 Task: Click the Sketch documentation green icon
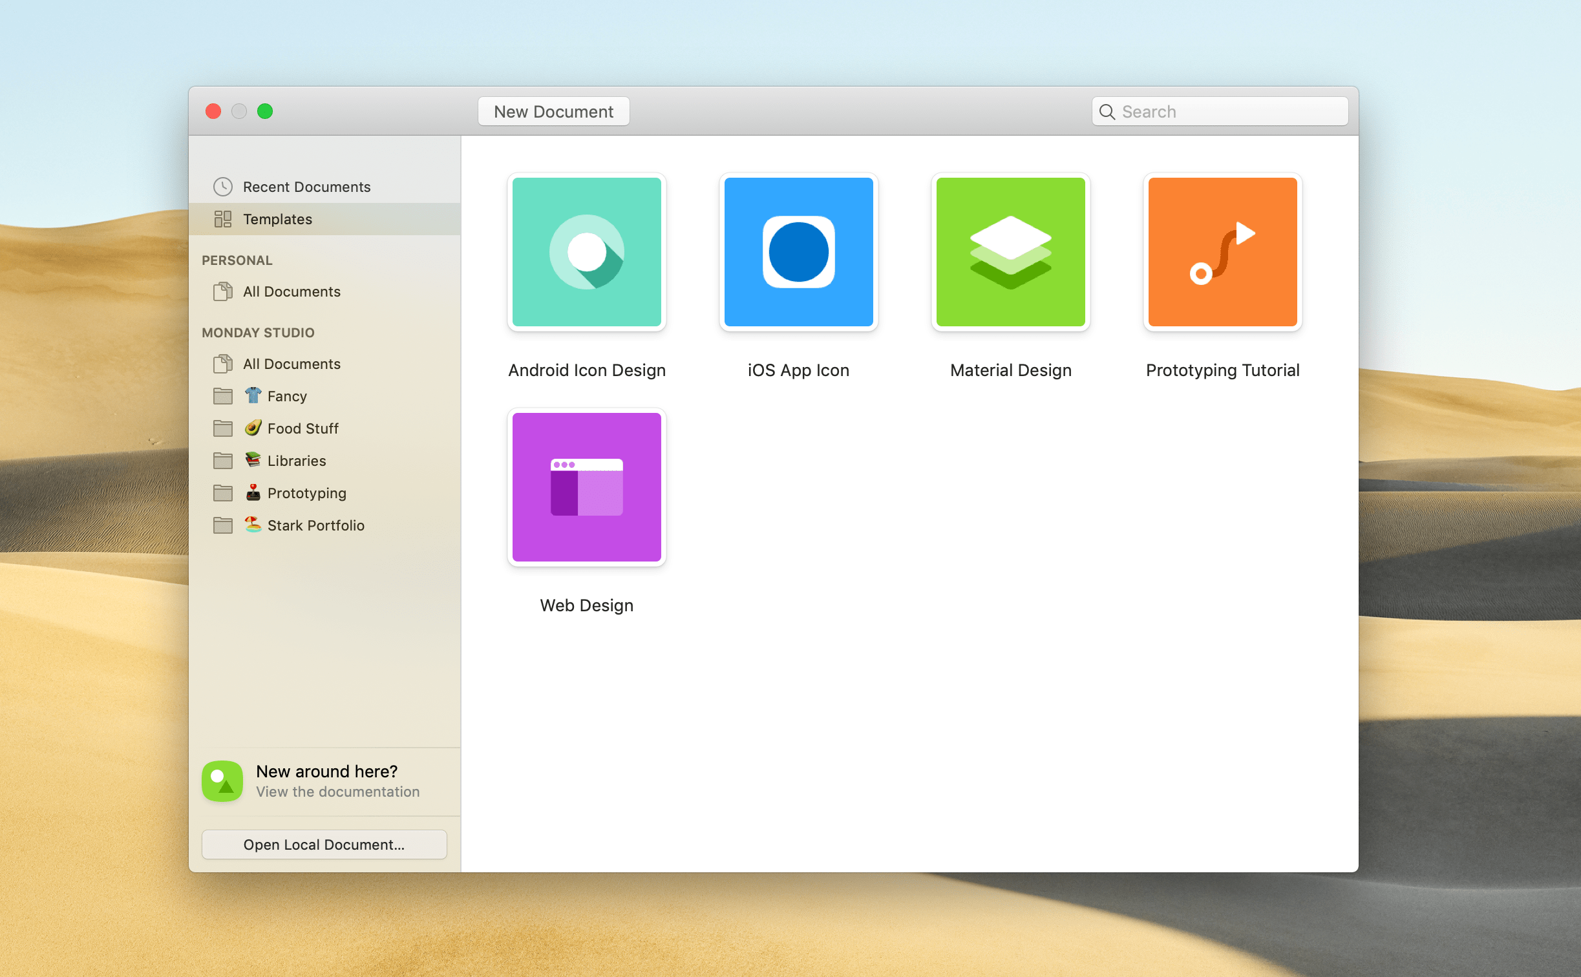pyautogui.click(x=222, y=781)
